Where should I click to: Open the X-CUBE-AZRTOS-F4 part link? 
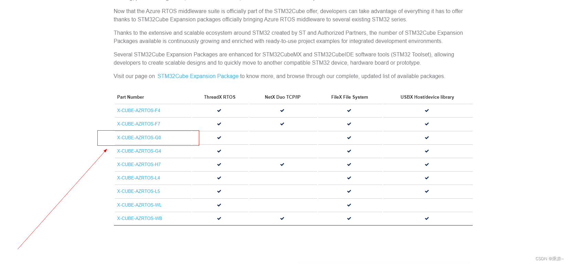coord(139,110)
